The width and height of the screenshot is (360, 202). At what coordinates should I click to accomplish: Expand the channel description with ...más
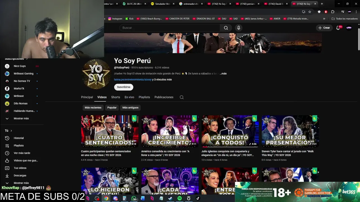223,74
